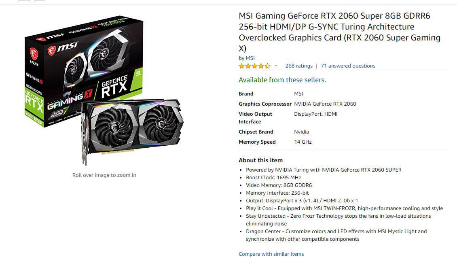Click the MSI dragon shield logo on box front
Image resolution: width=457 pixels, height=257 pixels.
click(x=52, y=51)
